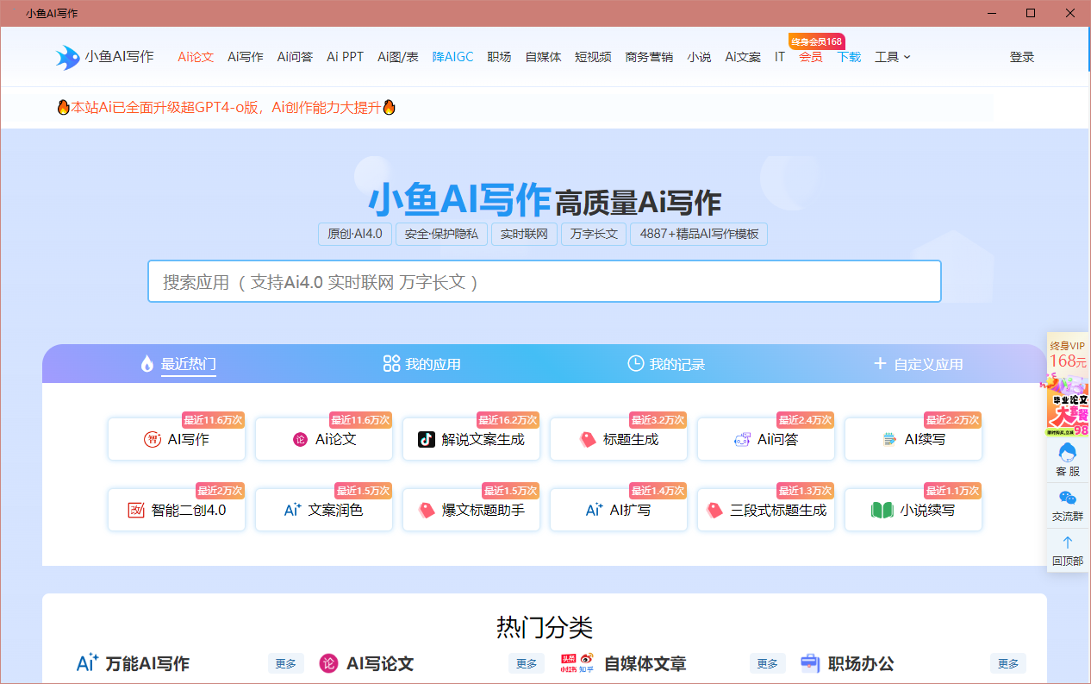Switch to the 最近热门 tab

click(178, 364)
